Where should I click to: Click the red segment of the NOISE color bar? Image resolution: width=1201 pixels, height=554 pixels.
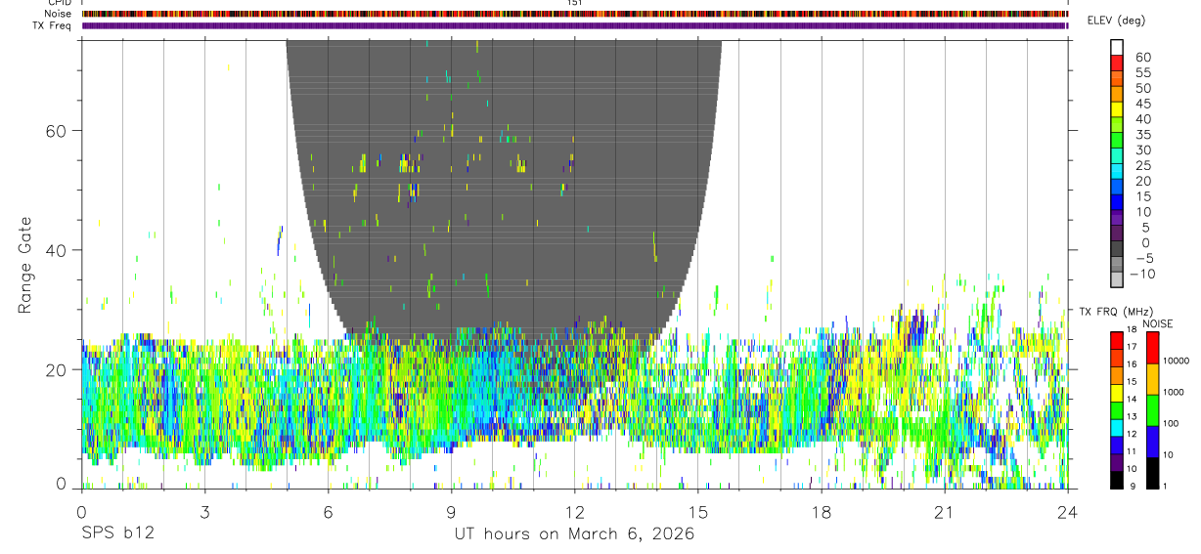pos(1154,348)
